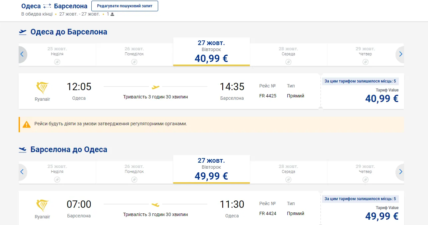Click Ryanair harp logo on return flight
The width and height of the screenshot is (428, 225).
click(x=42, y=205)
